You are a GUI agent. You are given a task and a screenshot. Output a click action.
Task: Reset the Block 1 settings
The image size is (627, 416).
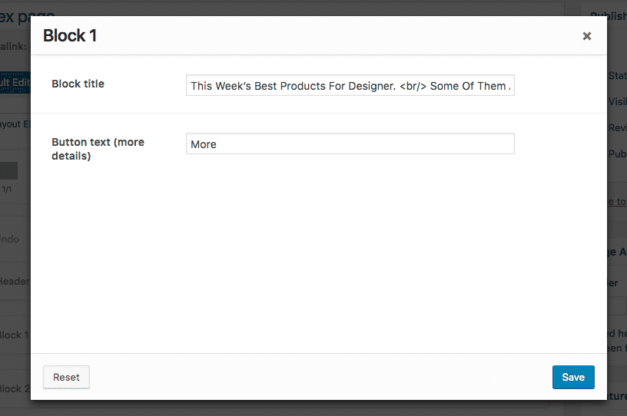[66, 377]
